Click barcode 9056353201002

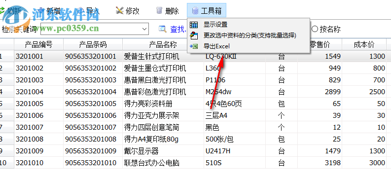[93, 68]
